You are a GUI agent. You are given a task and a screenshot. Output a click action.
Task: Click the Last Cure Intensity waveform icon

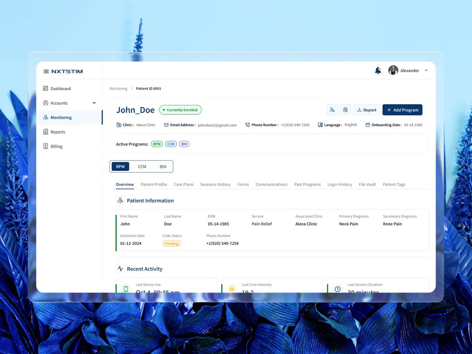pos(232,289)
